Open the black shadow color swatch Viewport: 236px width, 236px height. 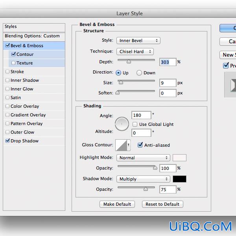pyautogui.click(x=179, y=179)
